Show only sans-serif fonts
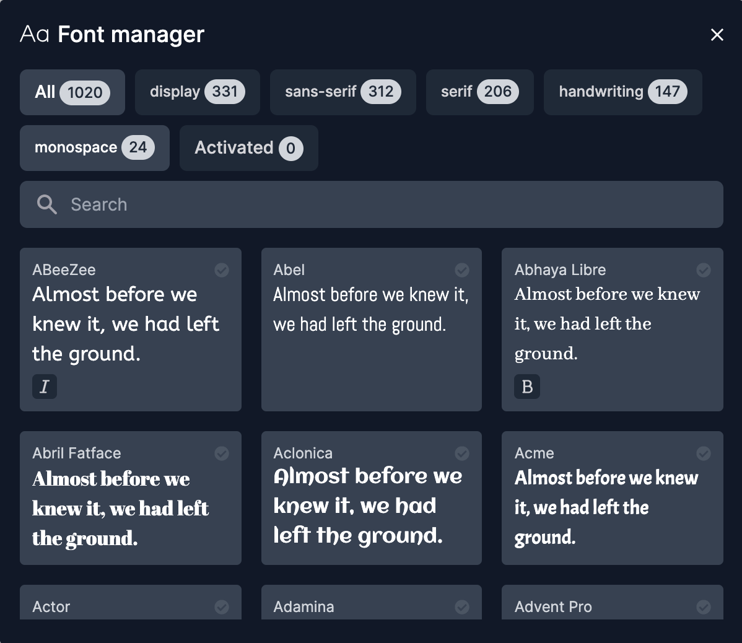This screenshot has width=742, height=643. point(343,92)
